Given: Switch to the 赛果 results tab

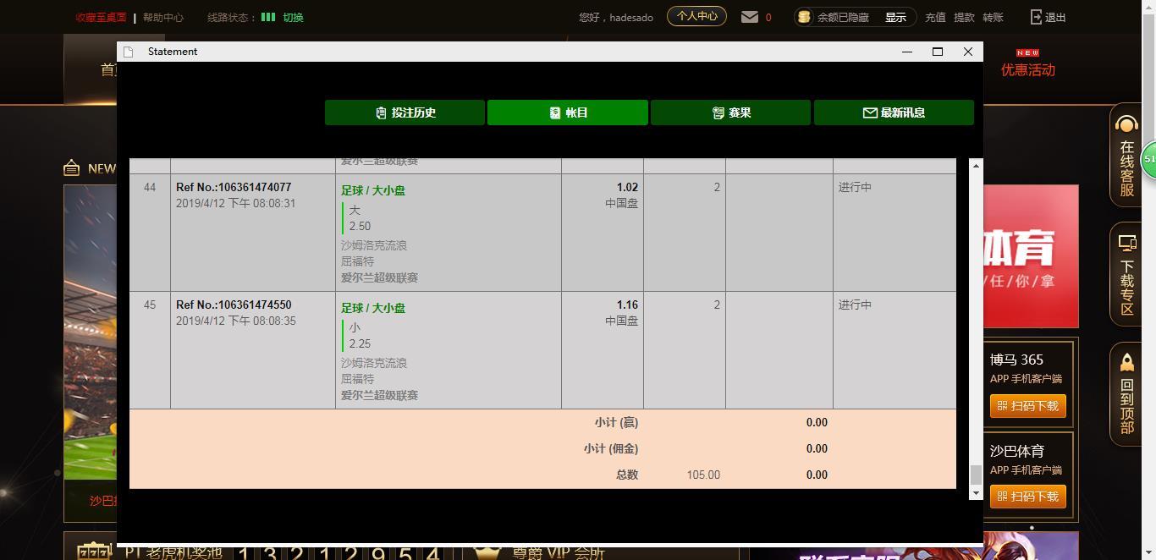Looking at the screenshot, I should click(730, 113).
